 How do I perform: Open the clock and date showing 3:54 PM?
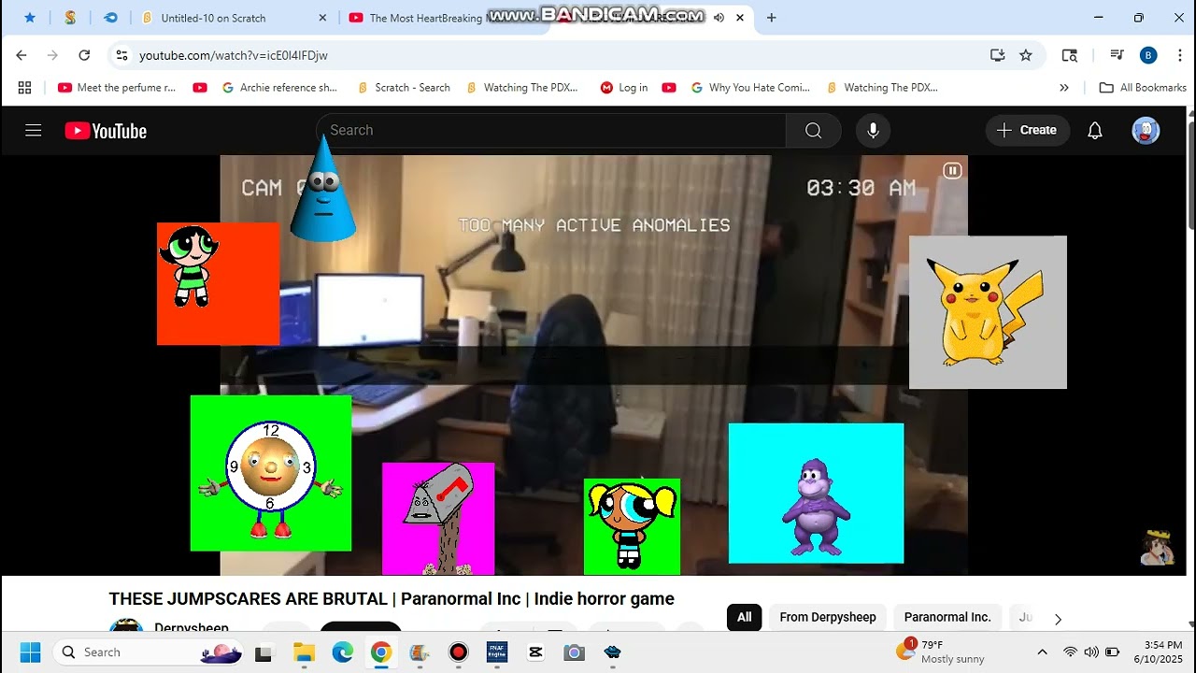click(1158, 652)
